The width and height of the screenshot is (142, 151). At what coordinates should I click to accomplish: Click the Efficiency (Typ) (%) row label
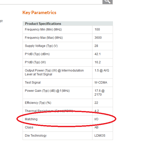pyautogui.click(x=38, y=103)
